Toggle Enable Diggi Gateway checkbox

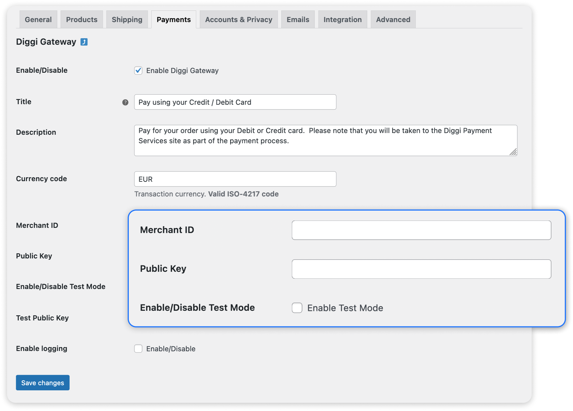tap(138, 70)
